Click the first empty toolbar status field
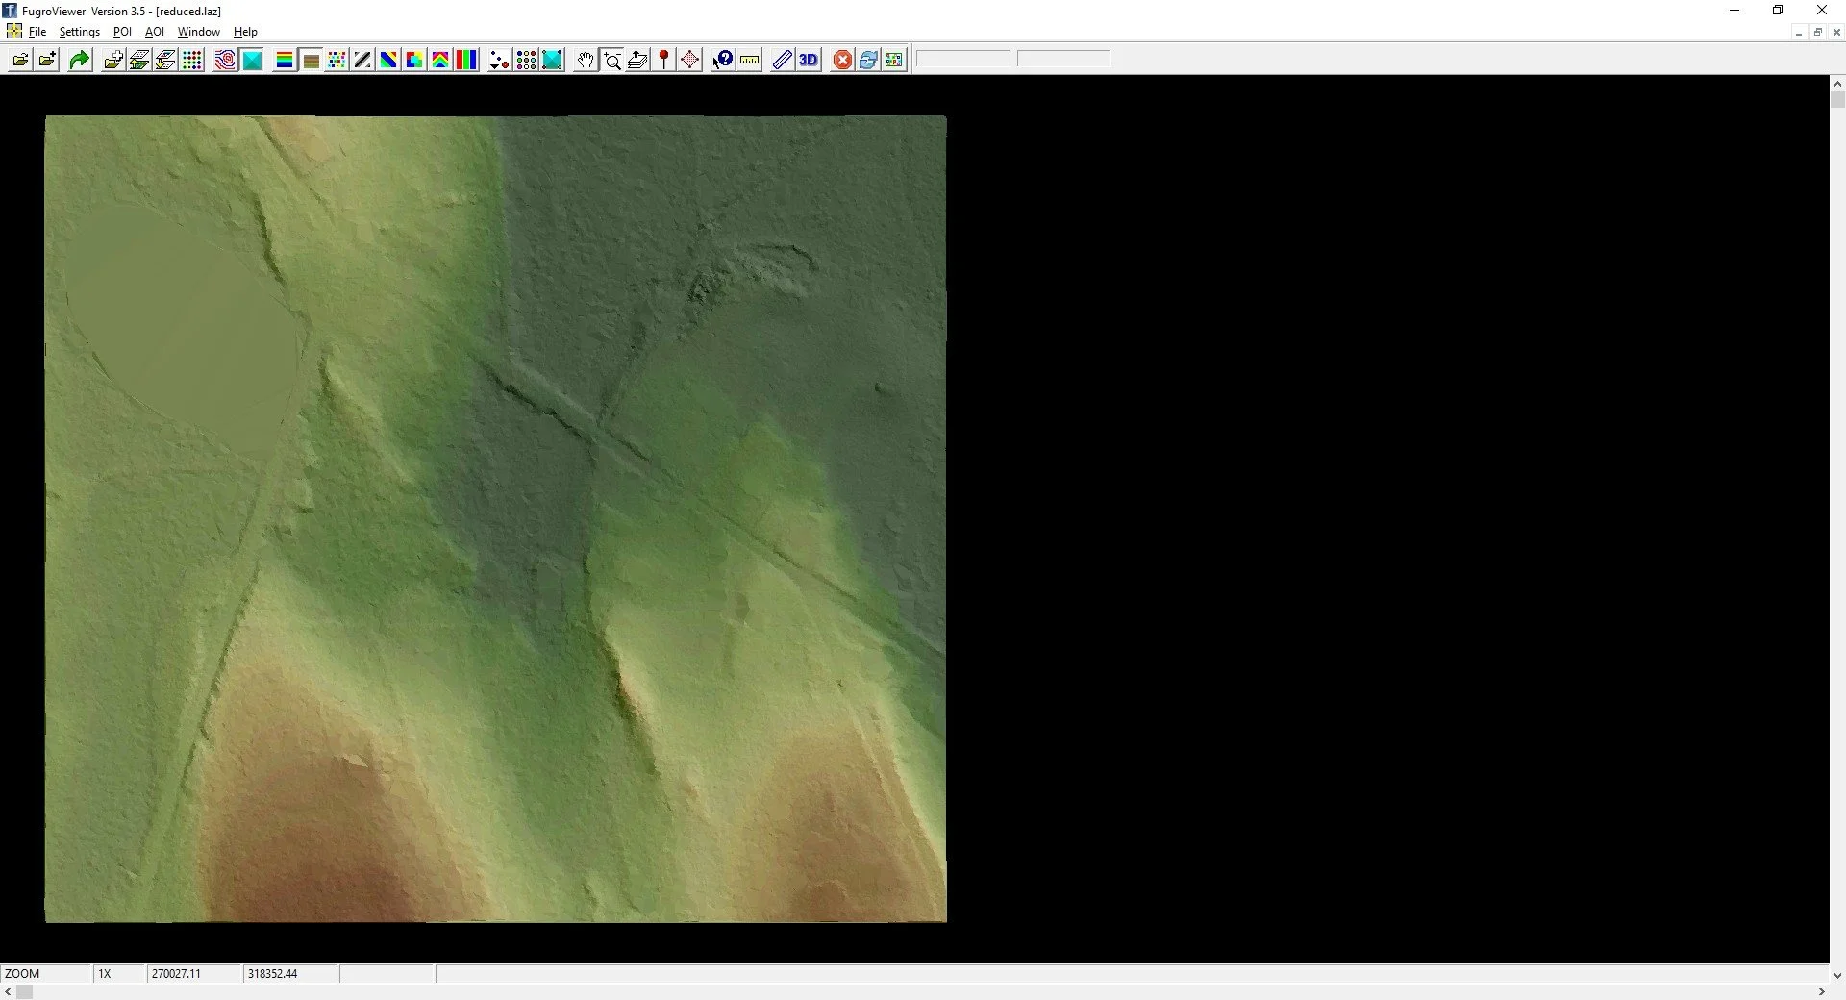Image resolution: width=1846 pixels, height=1000 pixels. 962,60
